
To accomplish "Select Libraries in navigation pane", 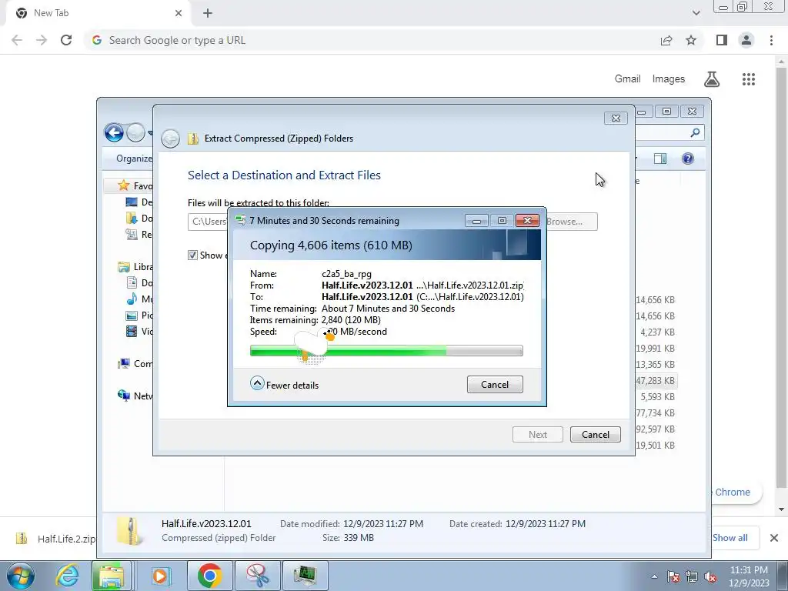I will 135,267.
